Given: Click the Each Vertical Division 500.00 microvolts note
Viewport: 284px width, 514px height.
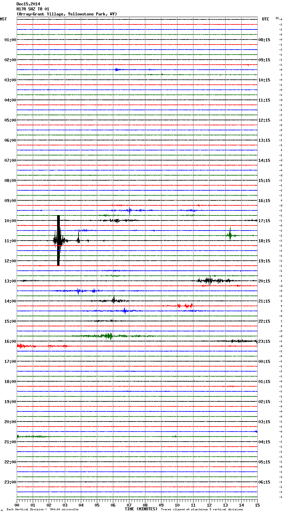Looking at the screenshot, I should [43, 510].
